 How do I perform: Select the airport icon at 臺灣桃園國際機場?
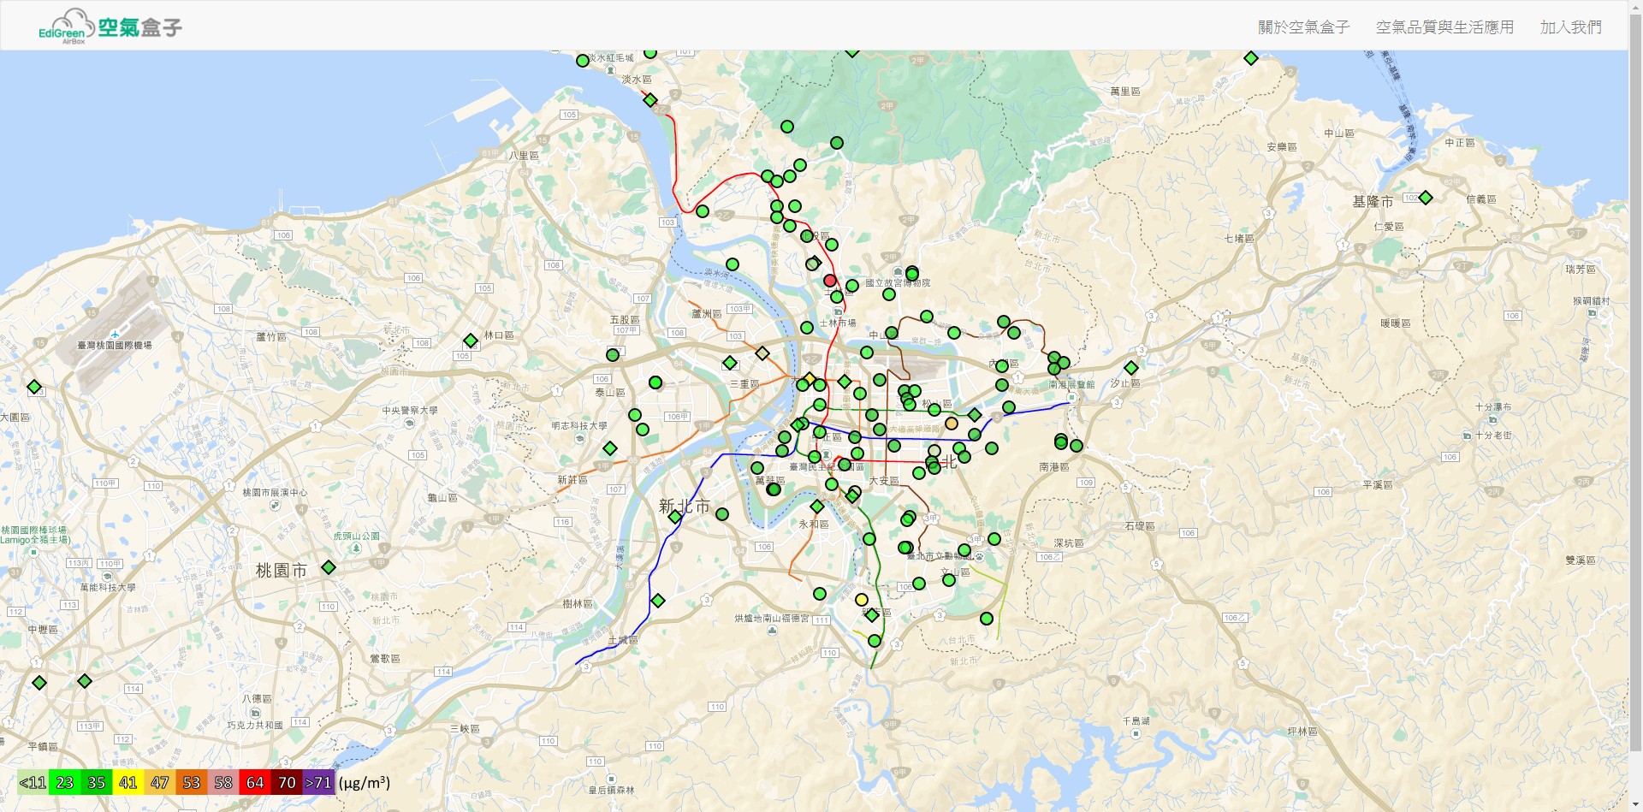pos(115,334)
